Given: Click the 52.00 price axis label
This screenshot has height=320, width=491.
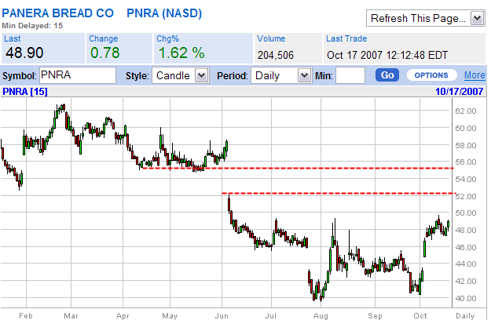Looking at the screenshot, I should coord(466,197).
